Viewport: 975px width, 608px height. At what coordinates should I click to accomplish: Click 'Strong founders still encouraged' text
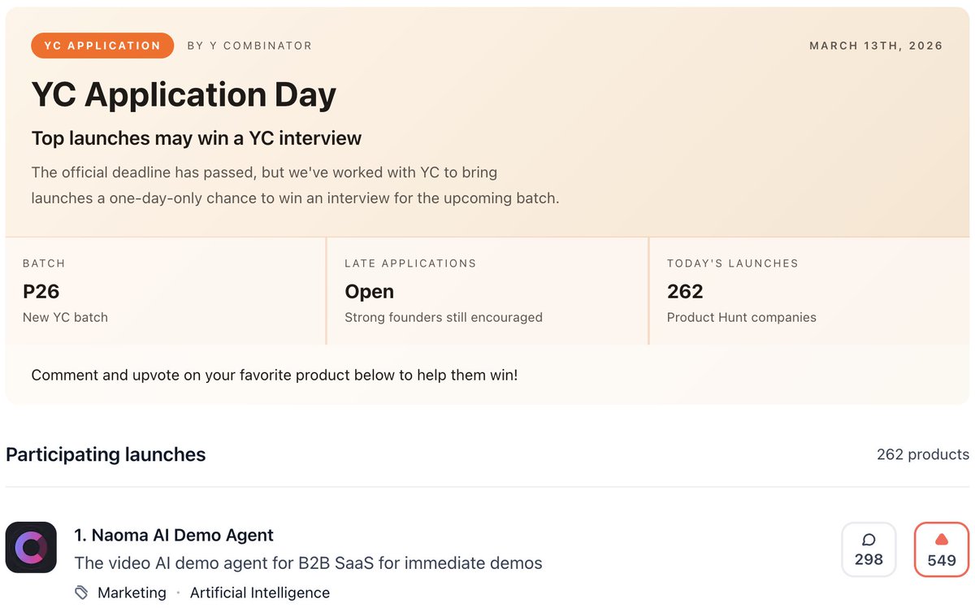444,317
